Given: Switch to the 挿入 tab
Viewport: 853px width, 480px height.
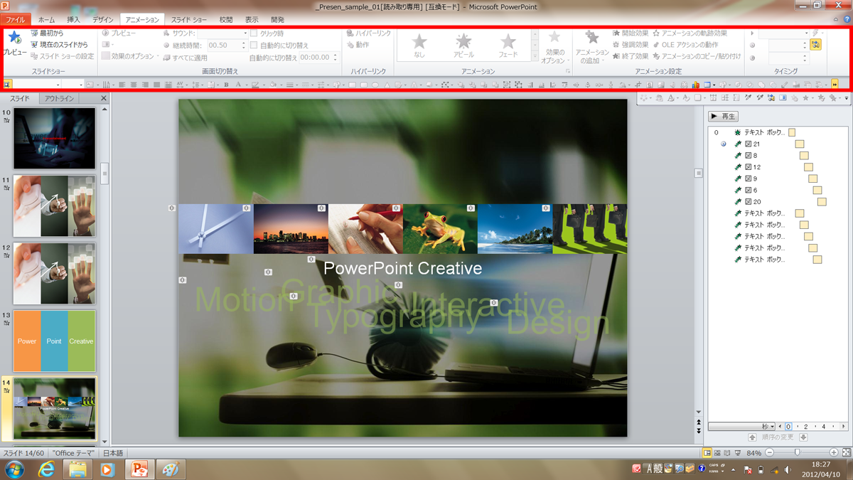Looking at the screenshot, I should (73, 20).
